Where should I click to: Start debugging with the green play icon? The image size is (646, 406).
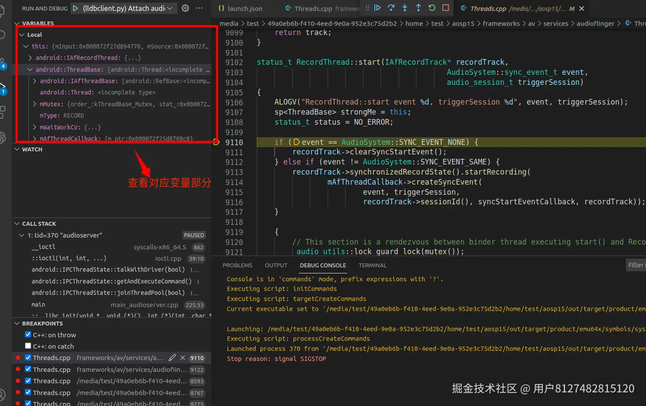(76, 8)
